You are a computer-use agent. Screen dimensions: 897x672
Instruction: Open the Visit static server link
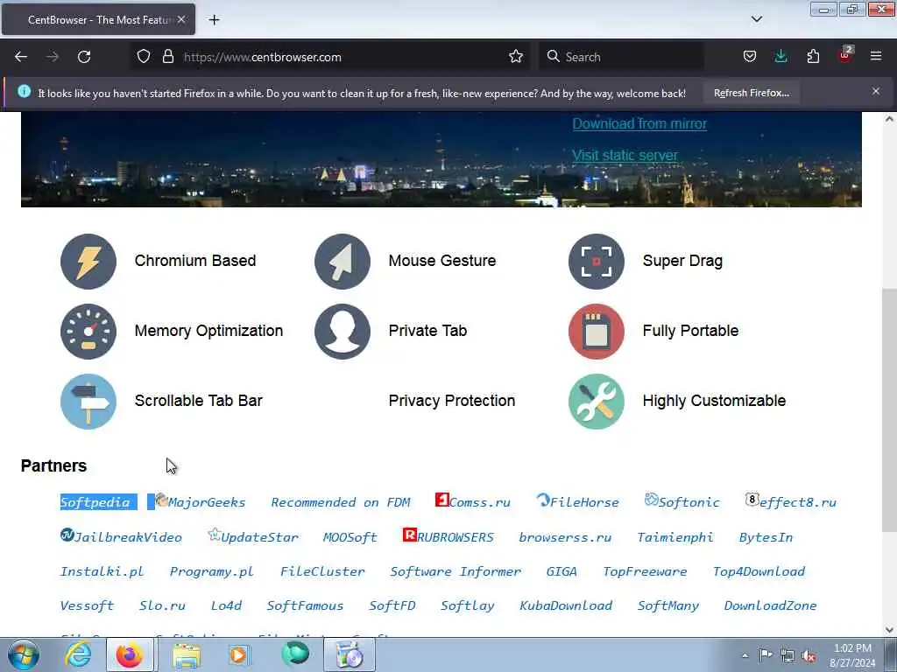click(x=625, y=155)
